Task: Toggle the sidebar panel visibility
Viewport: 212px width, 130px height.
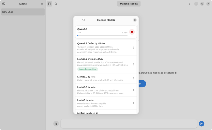Action: [49, 4]
